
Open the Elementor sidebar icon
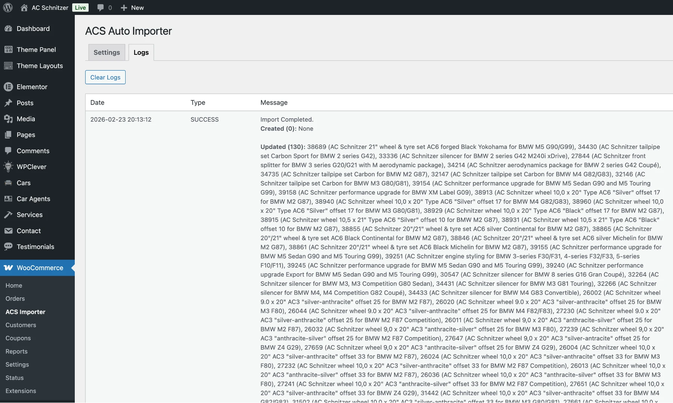click(8, 87)
